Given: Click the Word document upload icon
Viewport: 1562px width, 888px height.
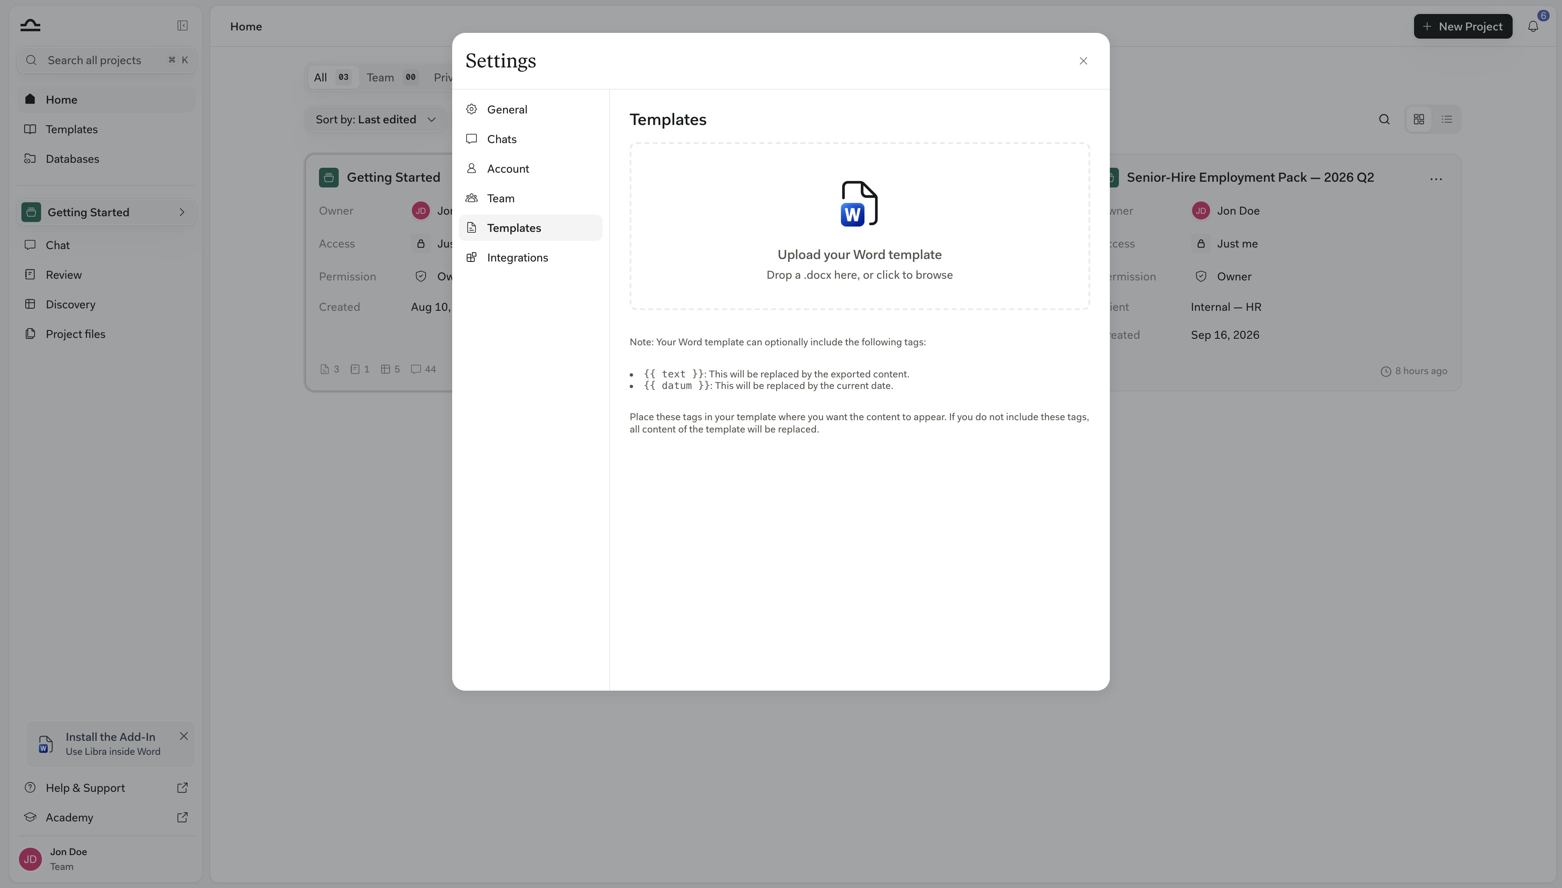Looking at the screenshot, I should (859, 203).
